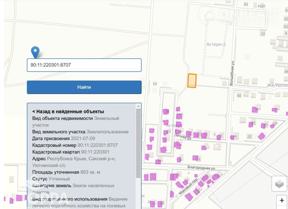The width and height of the screenshot is (288, 209).
Task: Click the Благородная ул. street label
Action: 201,168
